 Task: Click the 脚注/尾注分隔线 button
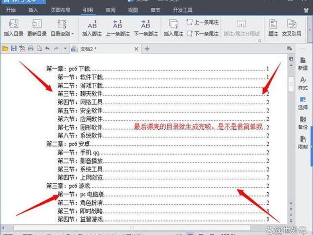241,28
